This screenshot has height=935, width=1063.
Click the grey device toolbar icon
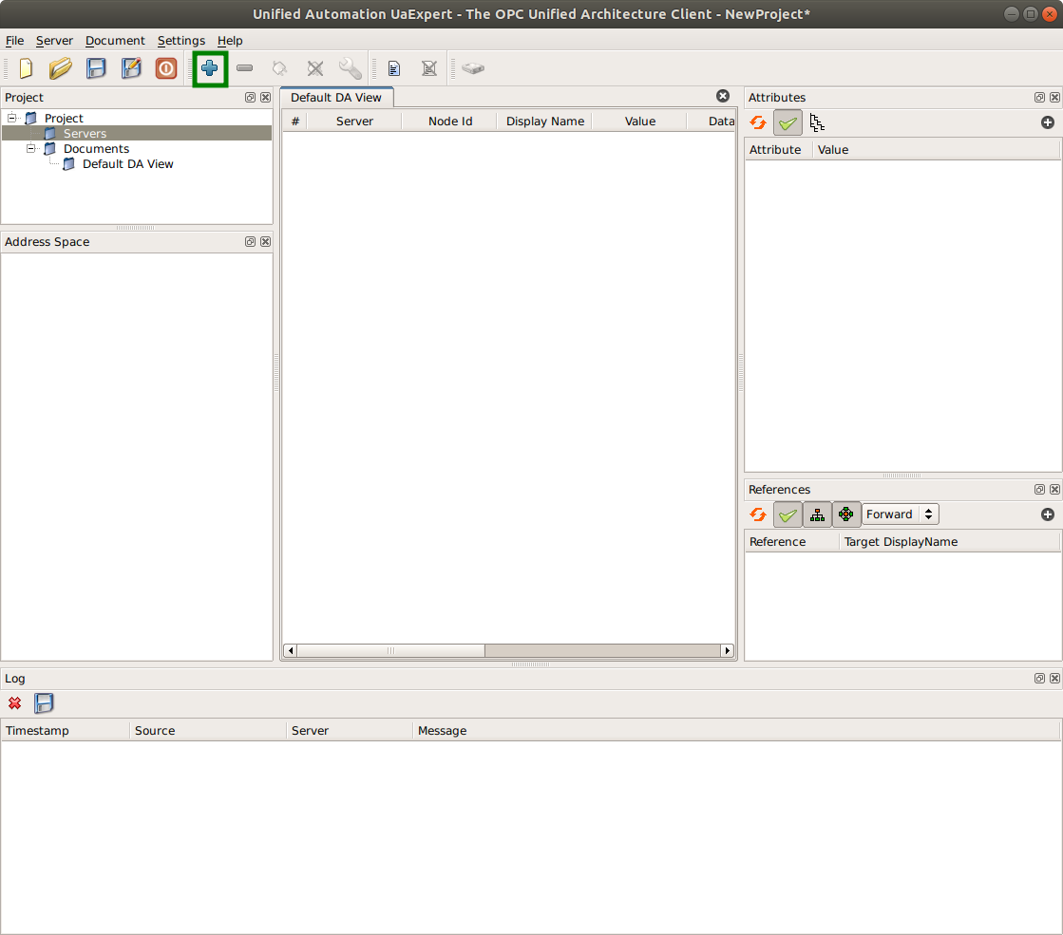473,68
